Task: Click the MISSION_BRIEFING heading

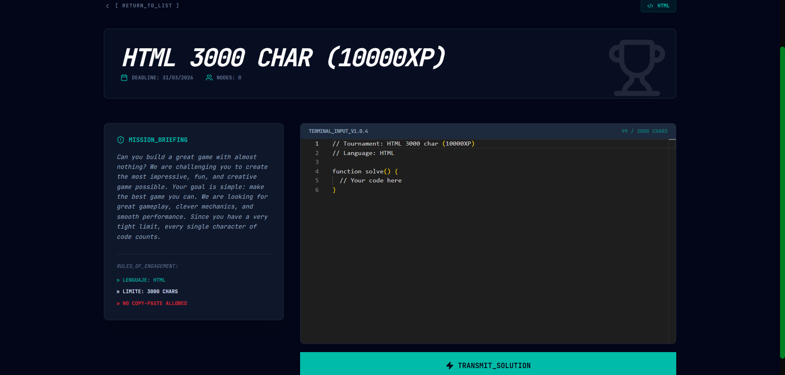Action: pos(158,140)
